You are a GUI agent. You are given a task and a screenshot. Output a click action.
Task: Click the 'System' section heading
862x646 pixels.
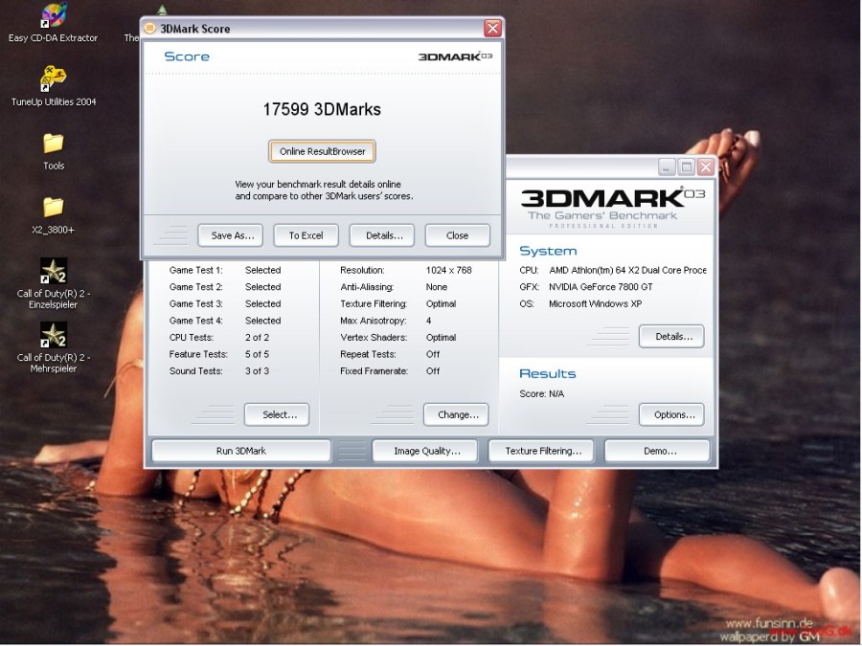tap(548, 251)
